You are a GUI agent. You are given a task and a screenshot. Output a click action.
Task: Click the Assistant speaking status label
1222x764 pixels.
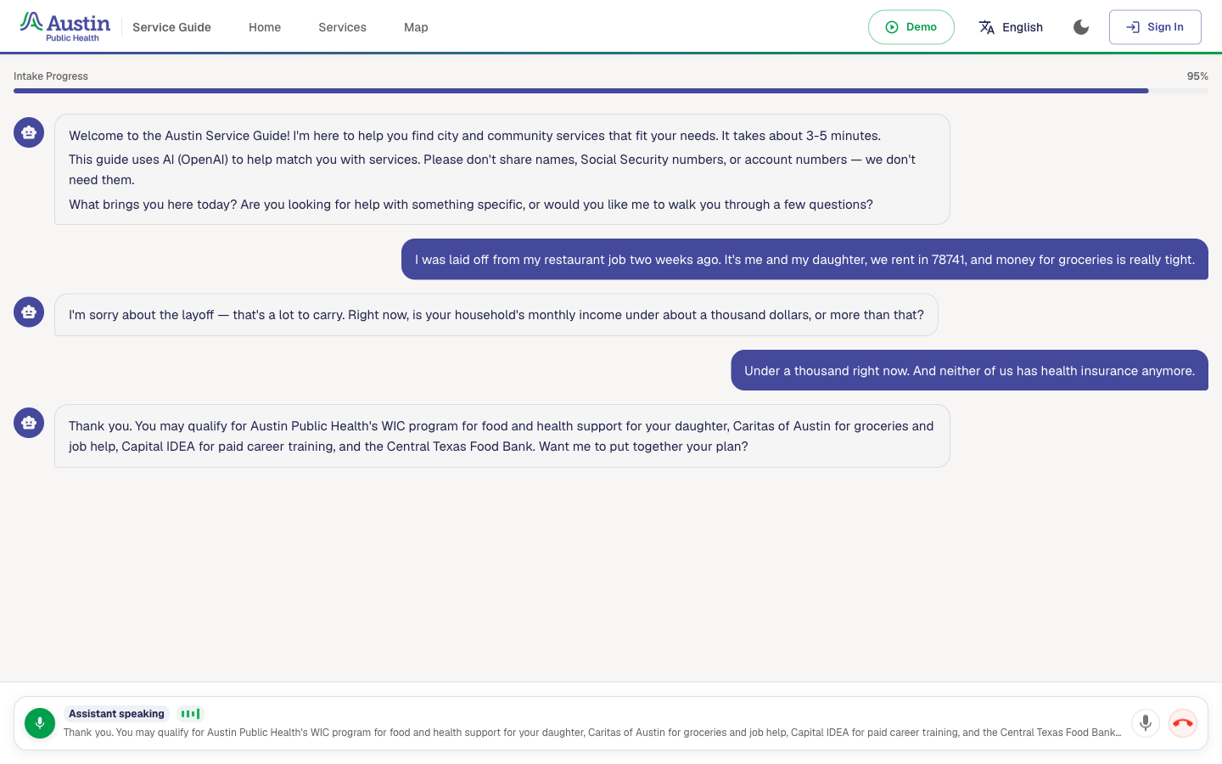[x=116, y=714]
